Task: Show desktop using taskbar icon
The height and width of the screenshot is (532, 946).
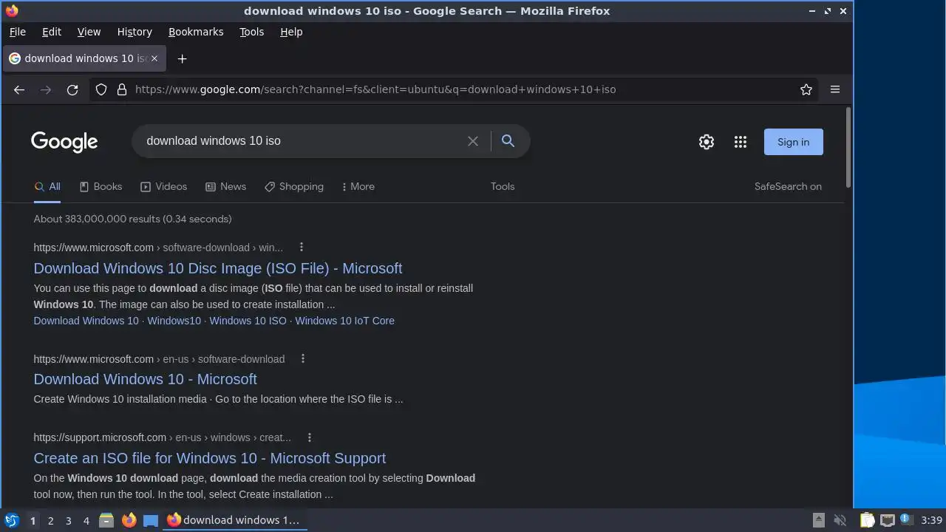Action: coord(151,520)
